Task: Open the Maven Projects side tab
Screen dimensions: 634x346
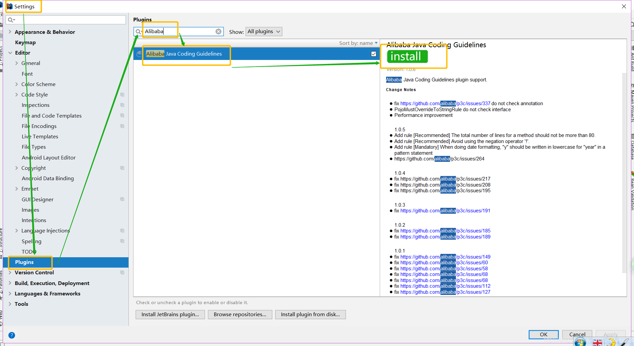Action: pos(632,103)
